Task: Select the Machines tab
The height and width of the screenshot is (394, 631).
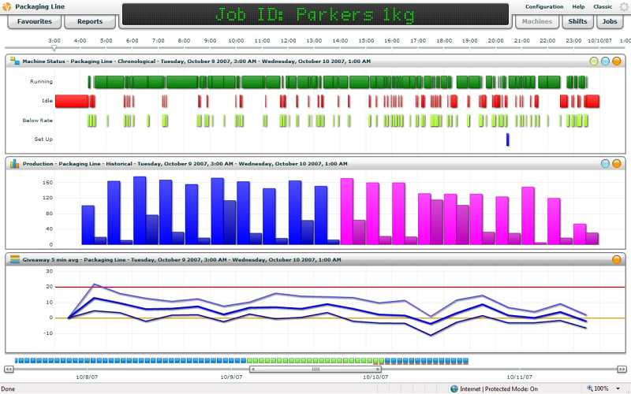Action: (537, 22)
